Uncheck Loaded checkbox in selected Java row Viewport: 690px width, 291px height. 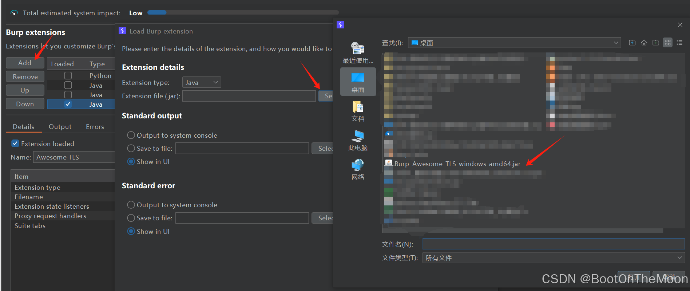pyautogui.click(x=68, y=104)
